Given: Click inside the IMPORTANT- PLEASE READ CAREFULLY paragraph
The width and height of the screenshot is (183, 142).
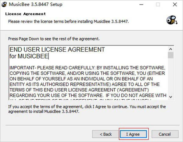Looking at the screenshot, I should (x=88, y=82).
